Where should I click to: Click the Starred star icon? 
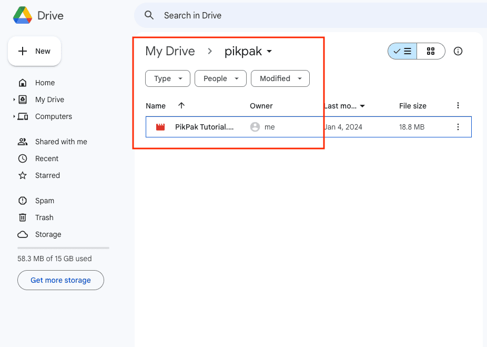[x=23, y=175]
